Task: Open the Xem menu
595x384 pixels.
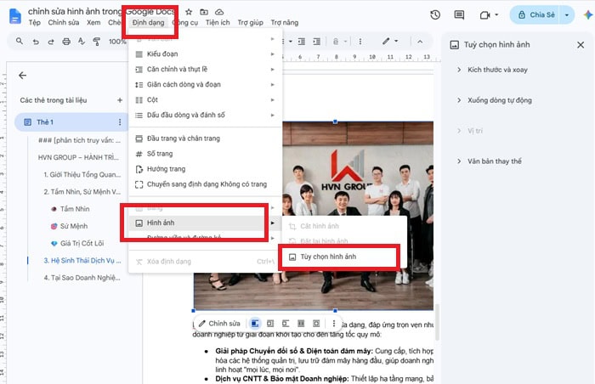Action: (x=93, y=23)
